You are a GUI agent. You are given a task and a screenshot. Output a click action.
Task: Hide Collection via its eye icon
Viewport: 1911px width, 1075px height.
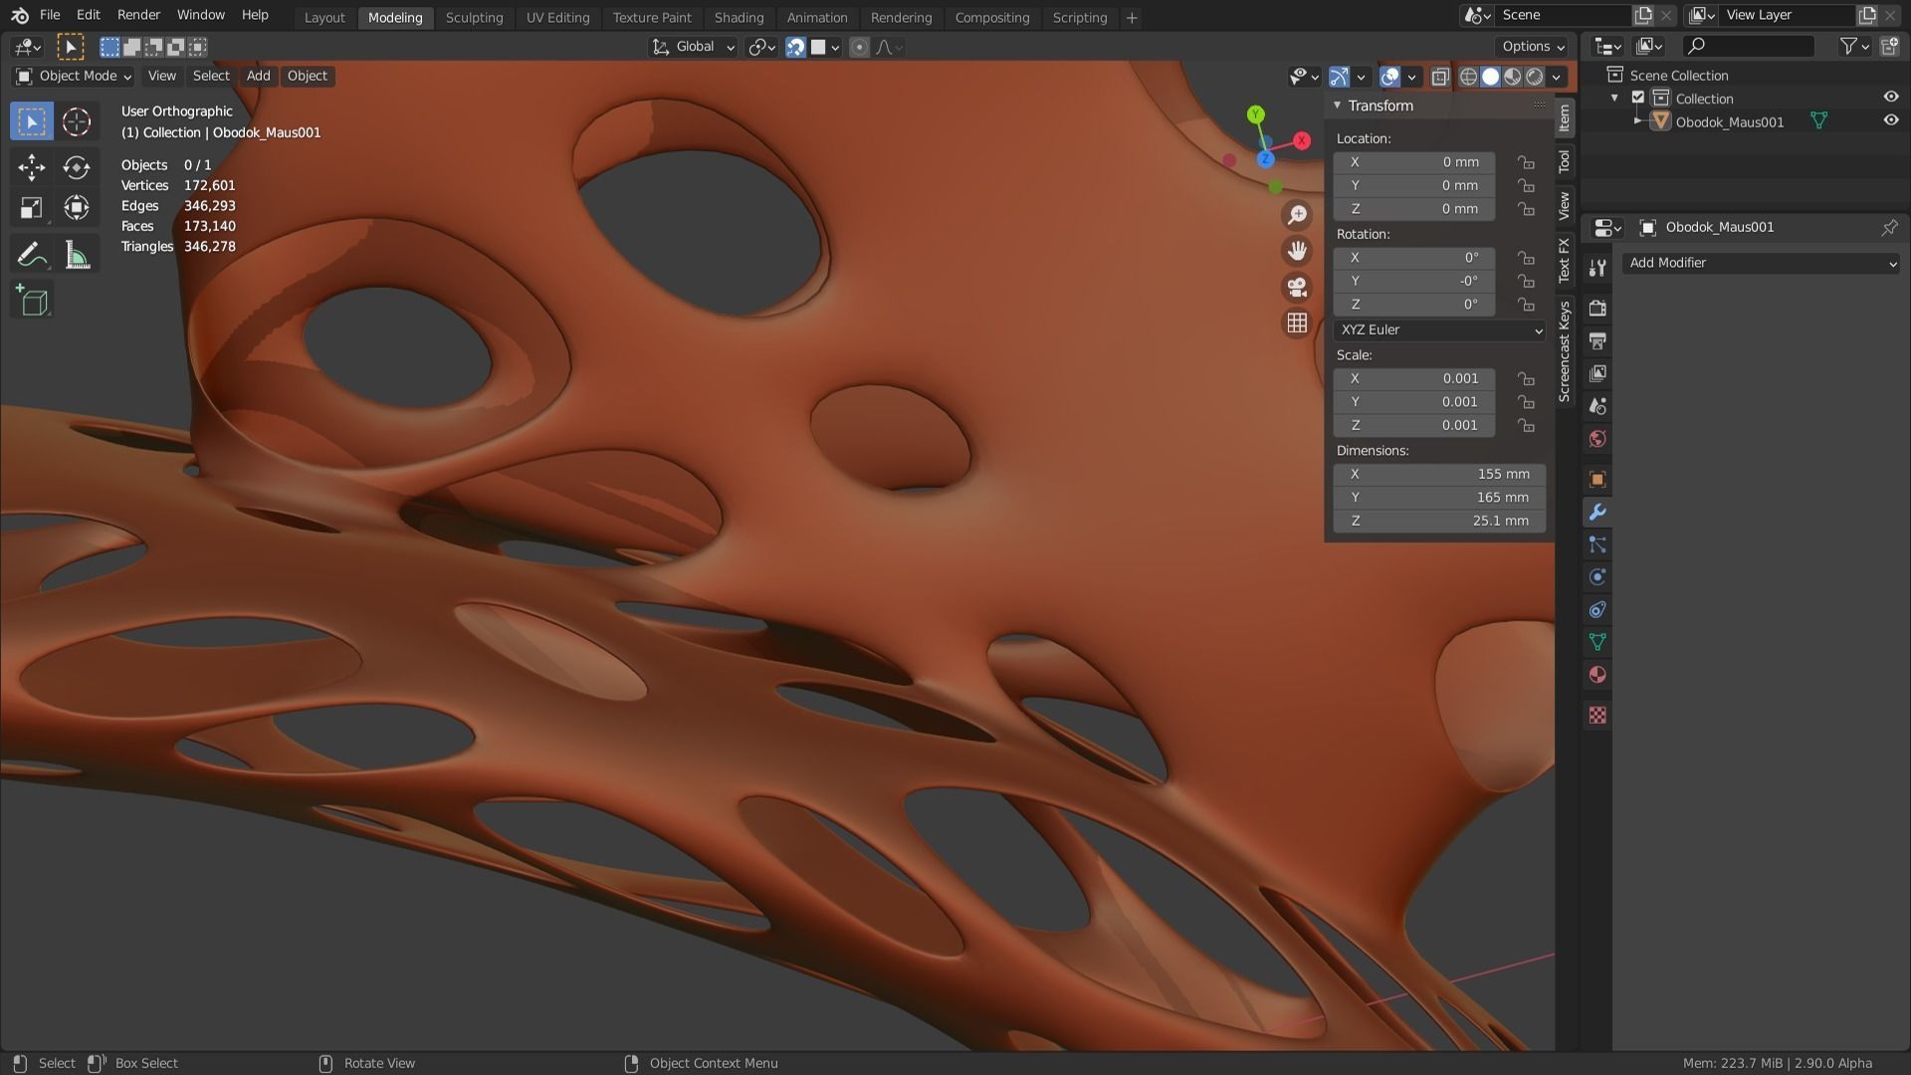(1890, 98)
